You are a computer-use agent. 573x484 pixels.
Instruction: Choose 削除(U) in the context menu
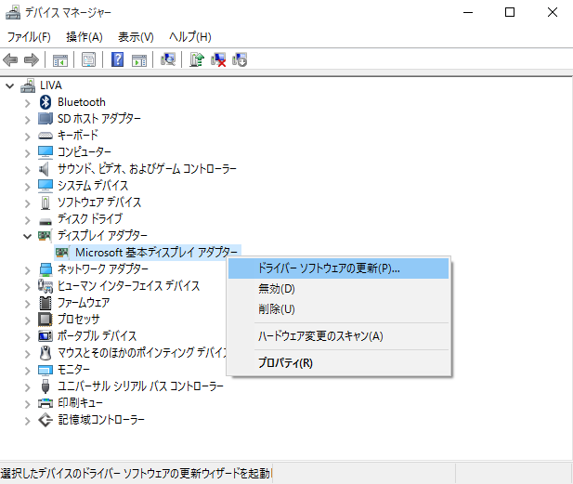tap(338, 309)
